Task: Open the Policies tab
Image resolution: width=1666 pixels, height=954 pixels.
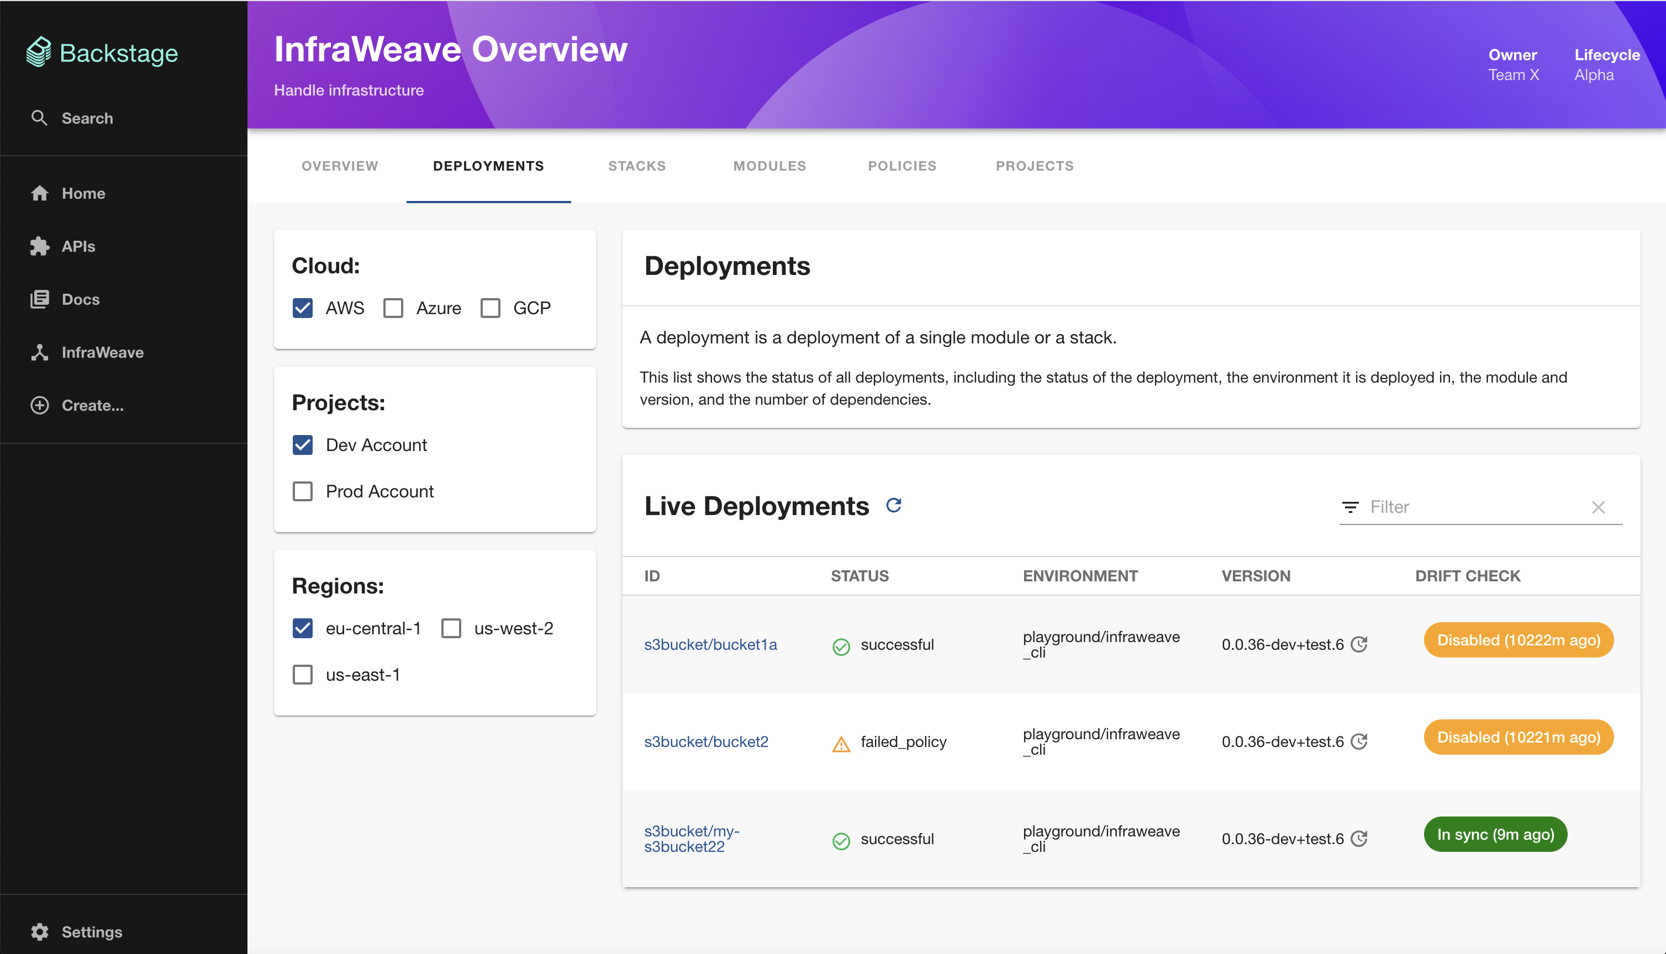Action: [x=903, y=166]
